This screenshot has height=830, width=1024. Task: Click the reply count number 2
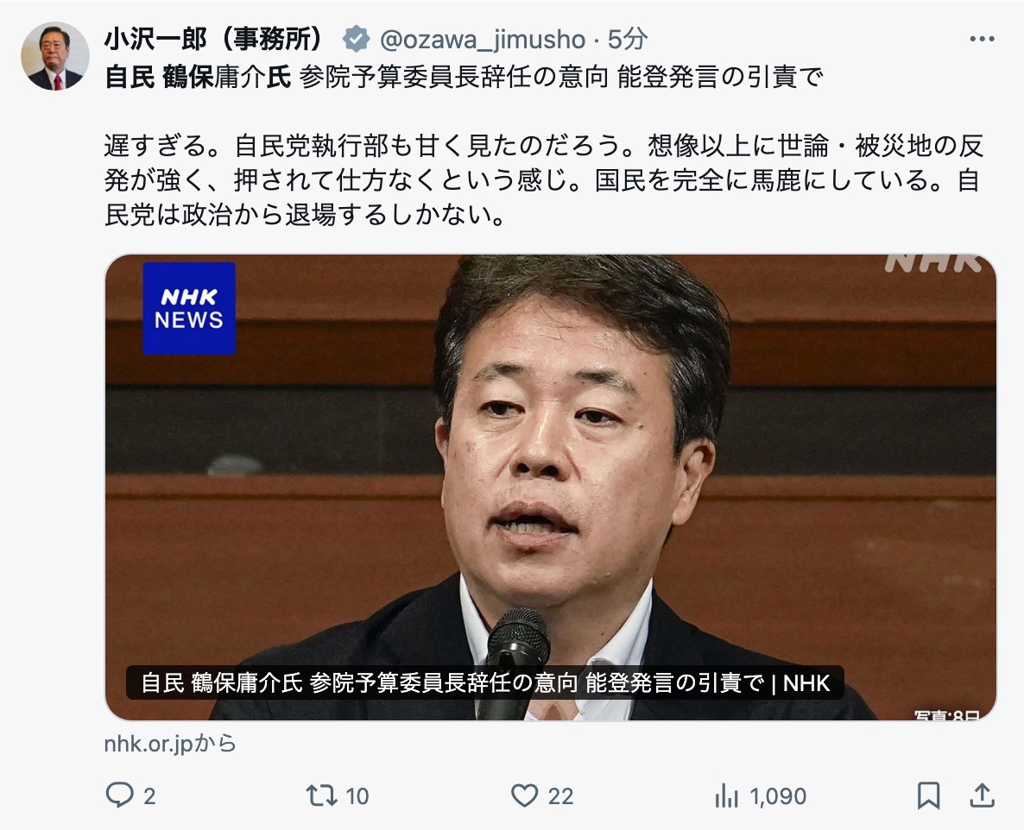(149, 796)
